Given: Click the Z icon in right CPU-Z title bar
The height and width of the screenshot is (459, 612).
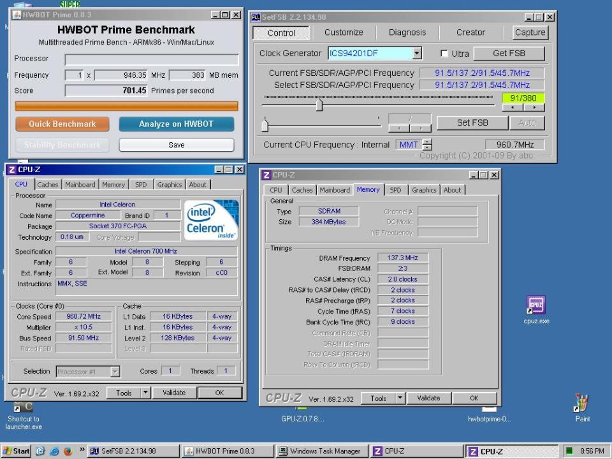Looking at the screenshot, I should [266, 175].
